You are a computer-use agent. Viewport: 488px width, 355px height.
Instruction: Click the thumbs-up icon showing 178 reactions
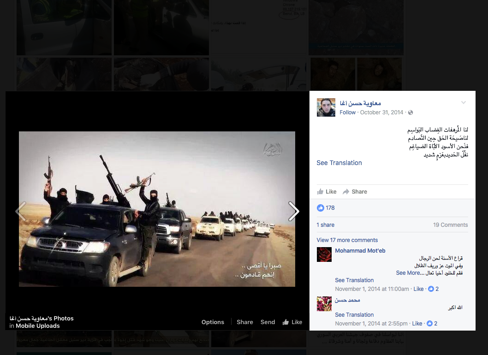click(x=320, y=207)
